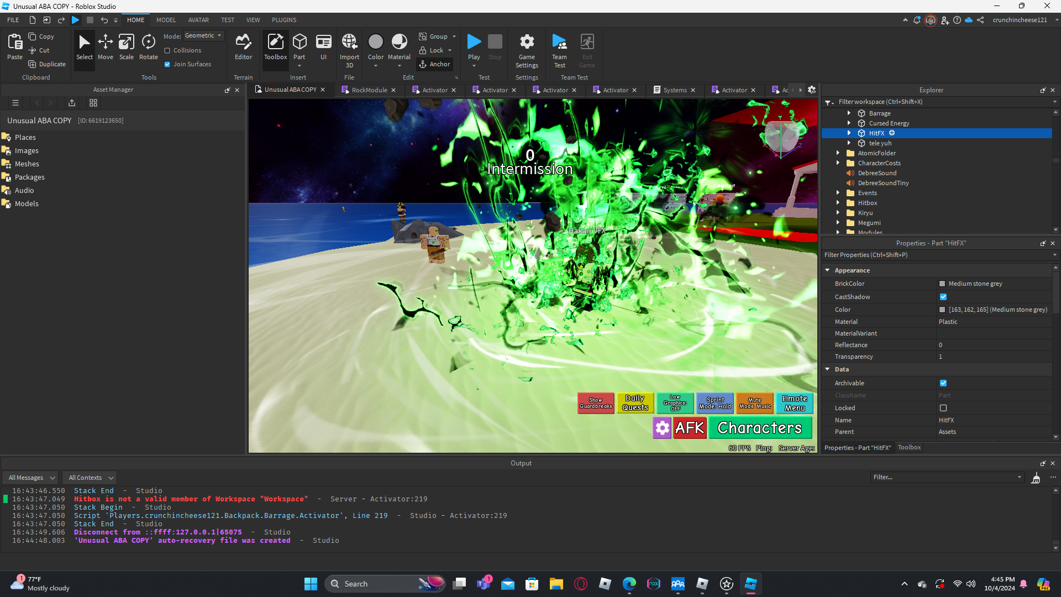Click the AFK in-game button

click(x=690, y=428)
